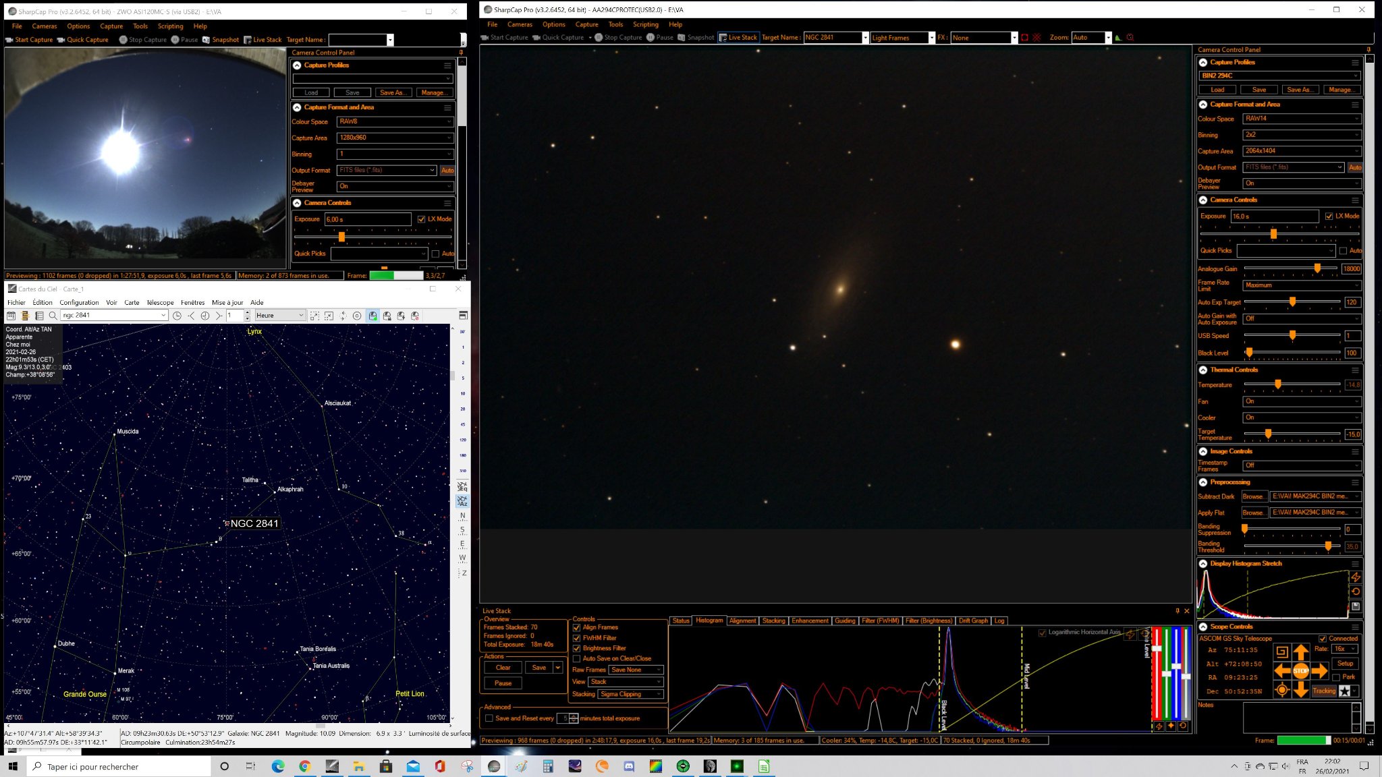Switch to the Alignment tab
Screen dimensions: 1382x777
742,621
